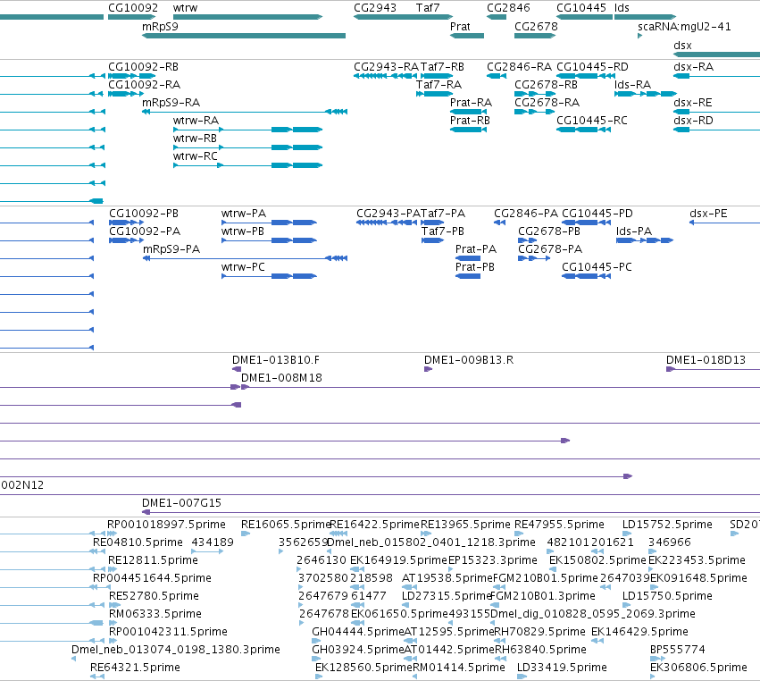Click EST LD15752.5prime
760x681 pixels.
(x=627, y=534)
